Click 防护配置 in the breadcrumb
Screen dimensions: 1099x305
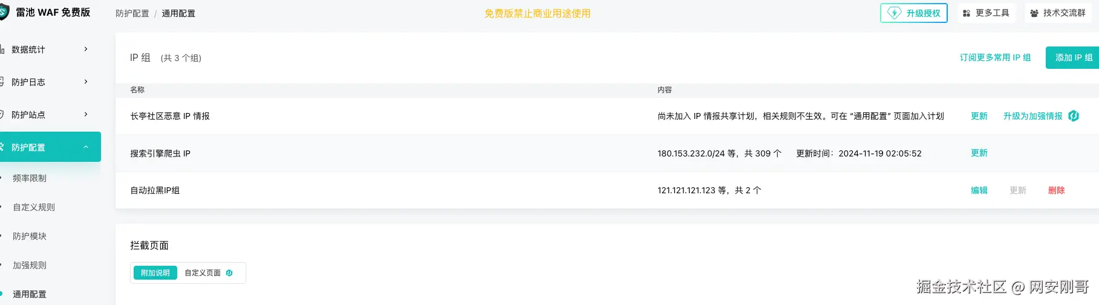point(132,13)
